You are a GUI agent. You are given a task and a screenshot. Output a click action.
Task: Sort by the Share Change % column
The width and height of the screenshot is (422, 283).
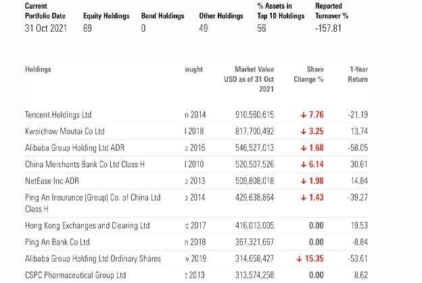308,74
